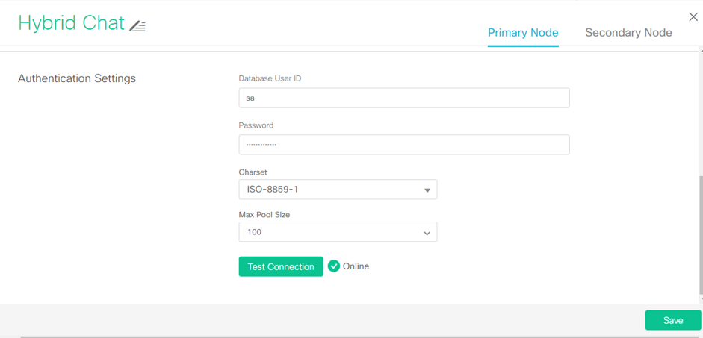Click the scroll down arrow of the panel
This screenshot has height=338, width=703.
(x=701, y=300)
